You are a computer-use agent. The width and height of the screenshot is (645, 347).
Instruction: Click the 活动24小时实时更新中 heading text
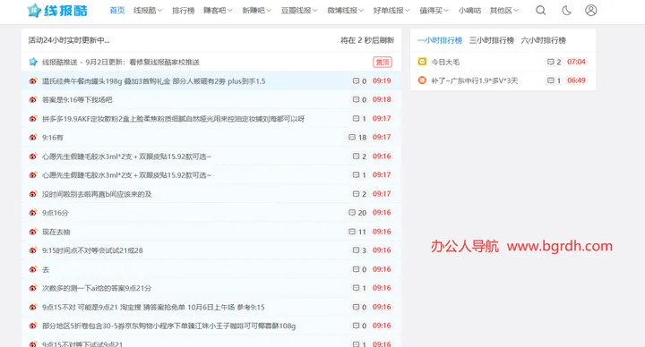coord(69,40)
